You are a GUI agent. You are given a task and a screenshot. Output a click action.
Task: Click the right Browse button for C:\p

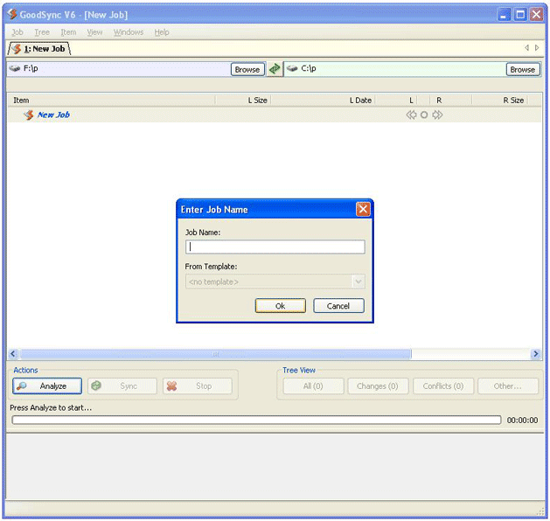(523, 69)
